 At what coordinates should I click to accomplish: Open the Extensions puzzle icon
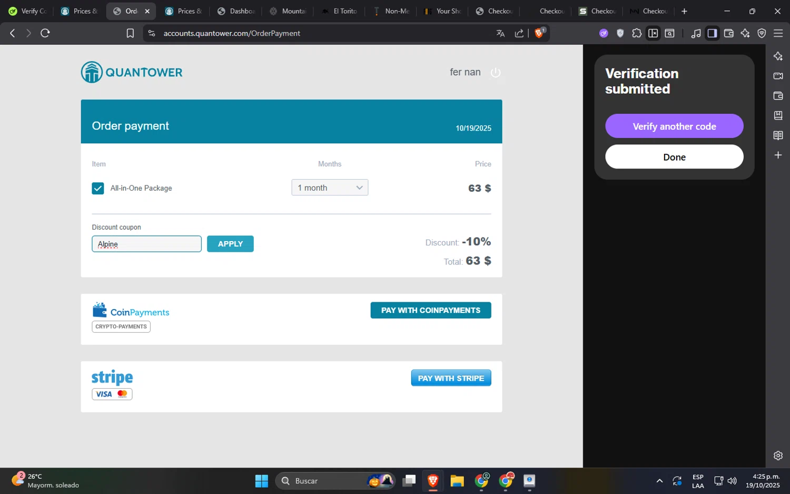[x=637, y=33]
